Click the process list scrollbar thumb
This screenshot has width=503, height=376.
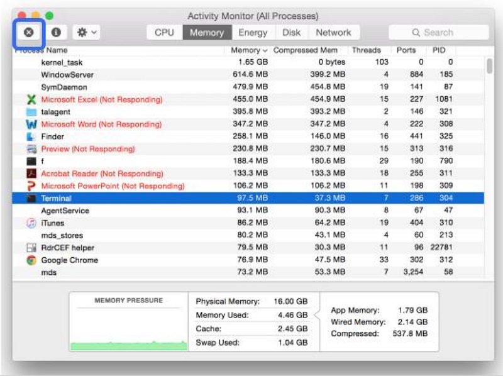tap(489, 66)
